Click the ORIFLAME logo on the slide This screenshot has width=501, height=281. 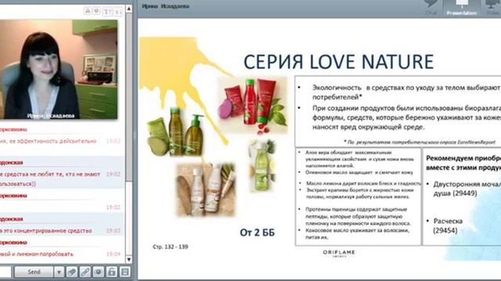(339, 253)
